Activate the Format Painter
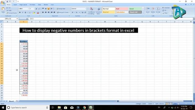 12,13
